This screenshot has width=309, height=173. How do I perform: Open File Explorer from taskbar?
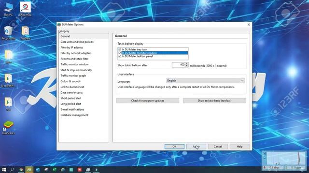click(29, 170)
